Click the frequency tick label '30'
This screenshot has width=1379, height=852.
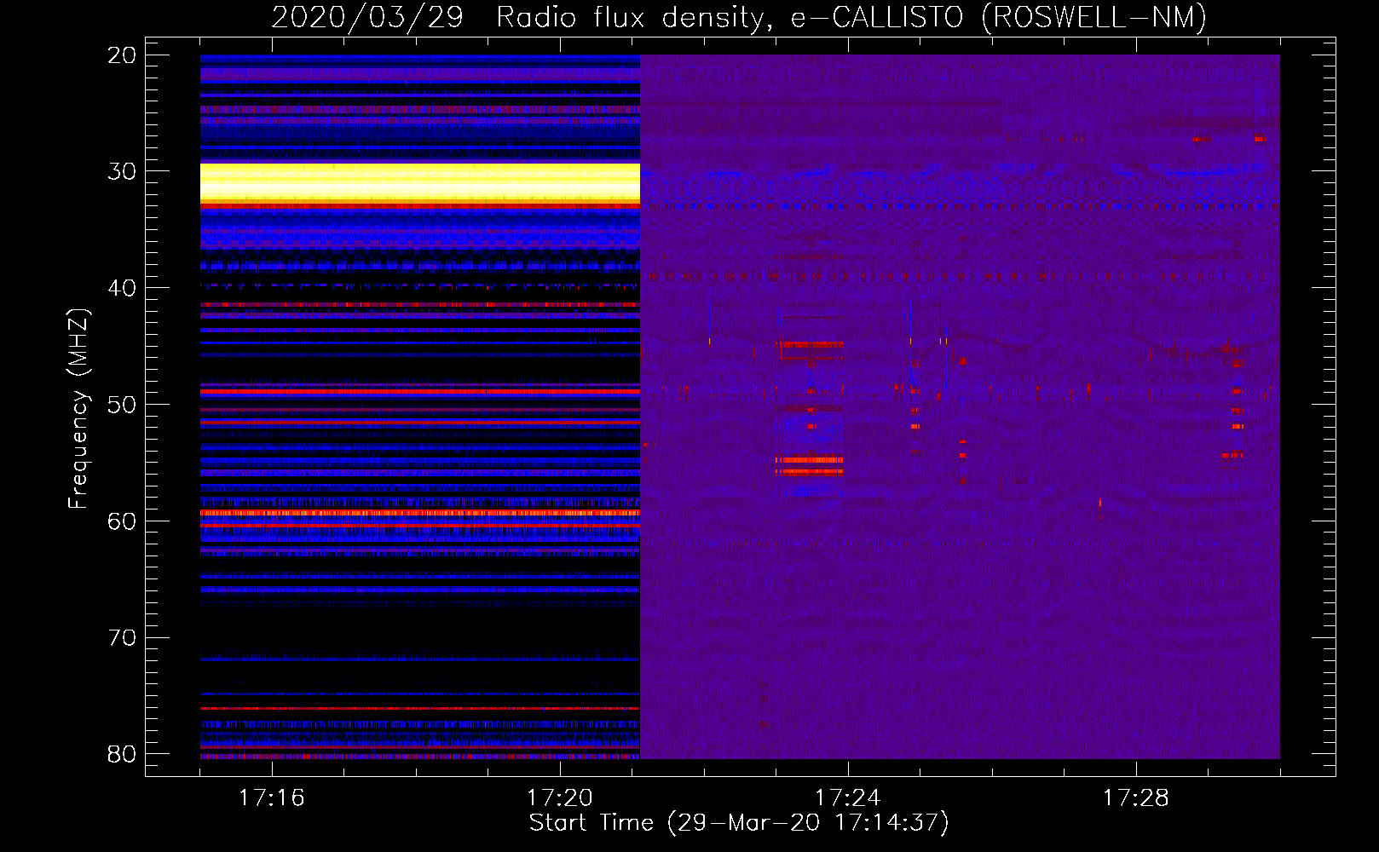(122, 171)
